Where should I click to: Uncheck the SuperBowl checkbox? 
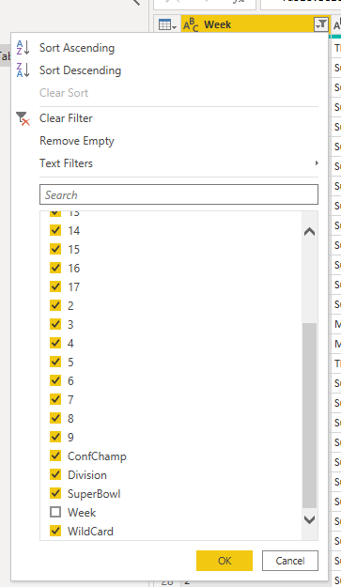55,493
